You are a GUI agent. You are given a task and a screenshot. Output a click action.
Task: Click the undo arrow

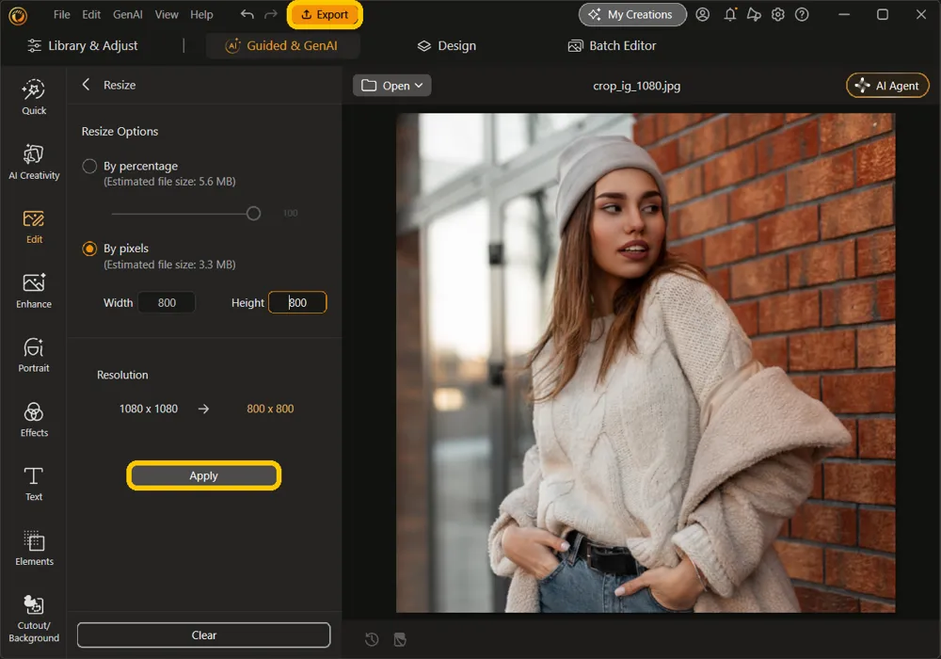coord(247,14)
